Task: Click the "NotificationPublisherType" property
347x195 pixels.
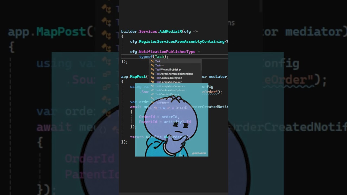Action: tap(167, 51)
